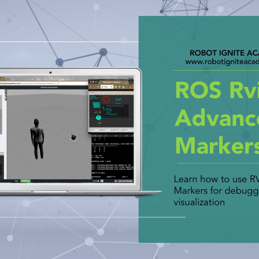
Task: Click the red extension icon in small browser toolbar
Action: click(x=130, y=87)
